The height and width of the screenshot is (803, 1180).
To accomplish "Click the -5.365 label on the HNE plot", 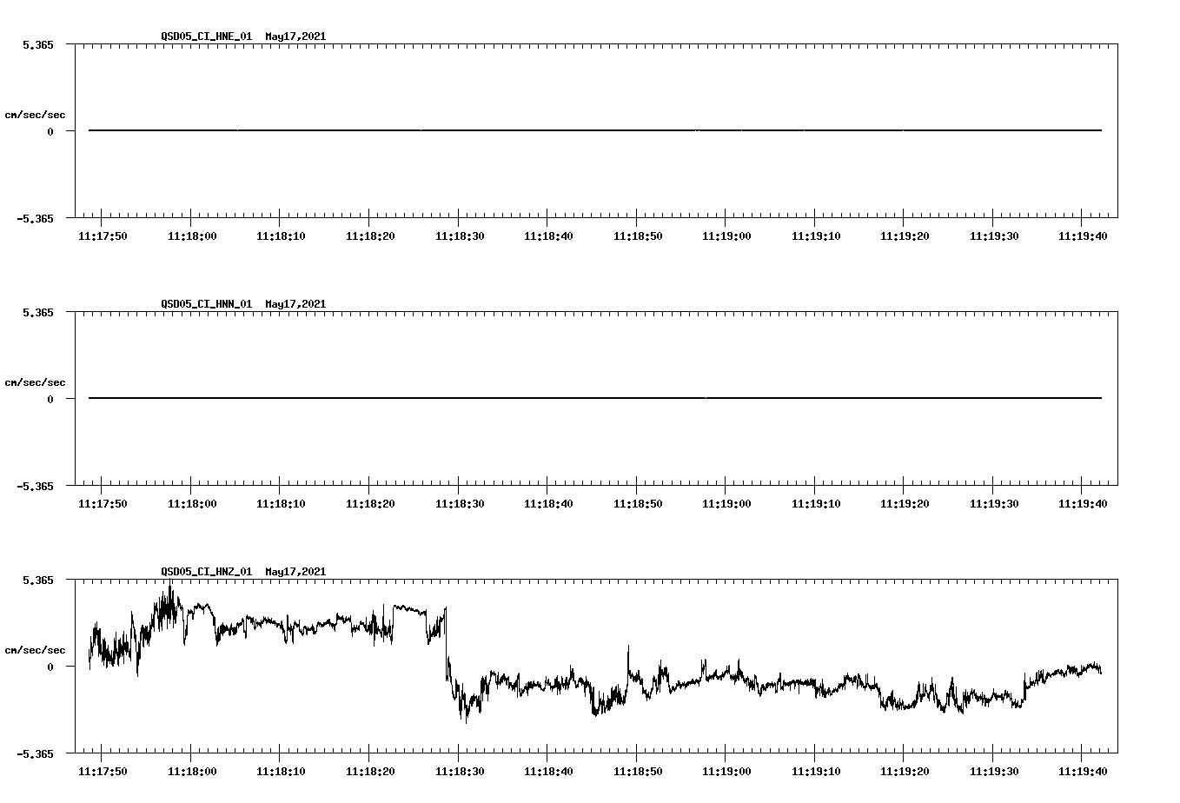I will tap(36, 220).
